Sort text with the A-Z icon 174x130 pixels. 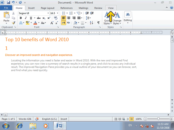[91, 23]
